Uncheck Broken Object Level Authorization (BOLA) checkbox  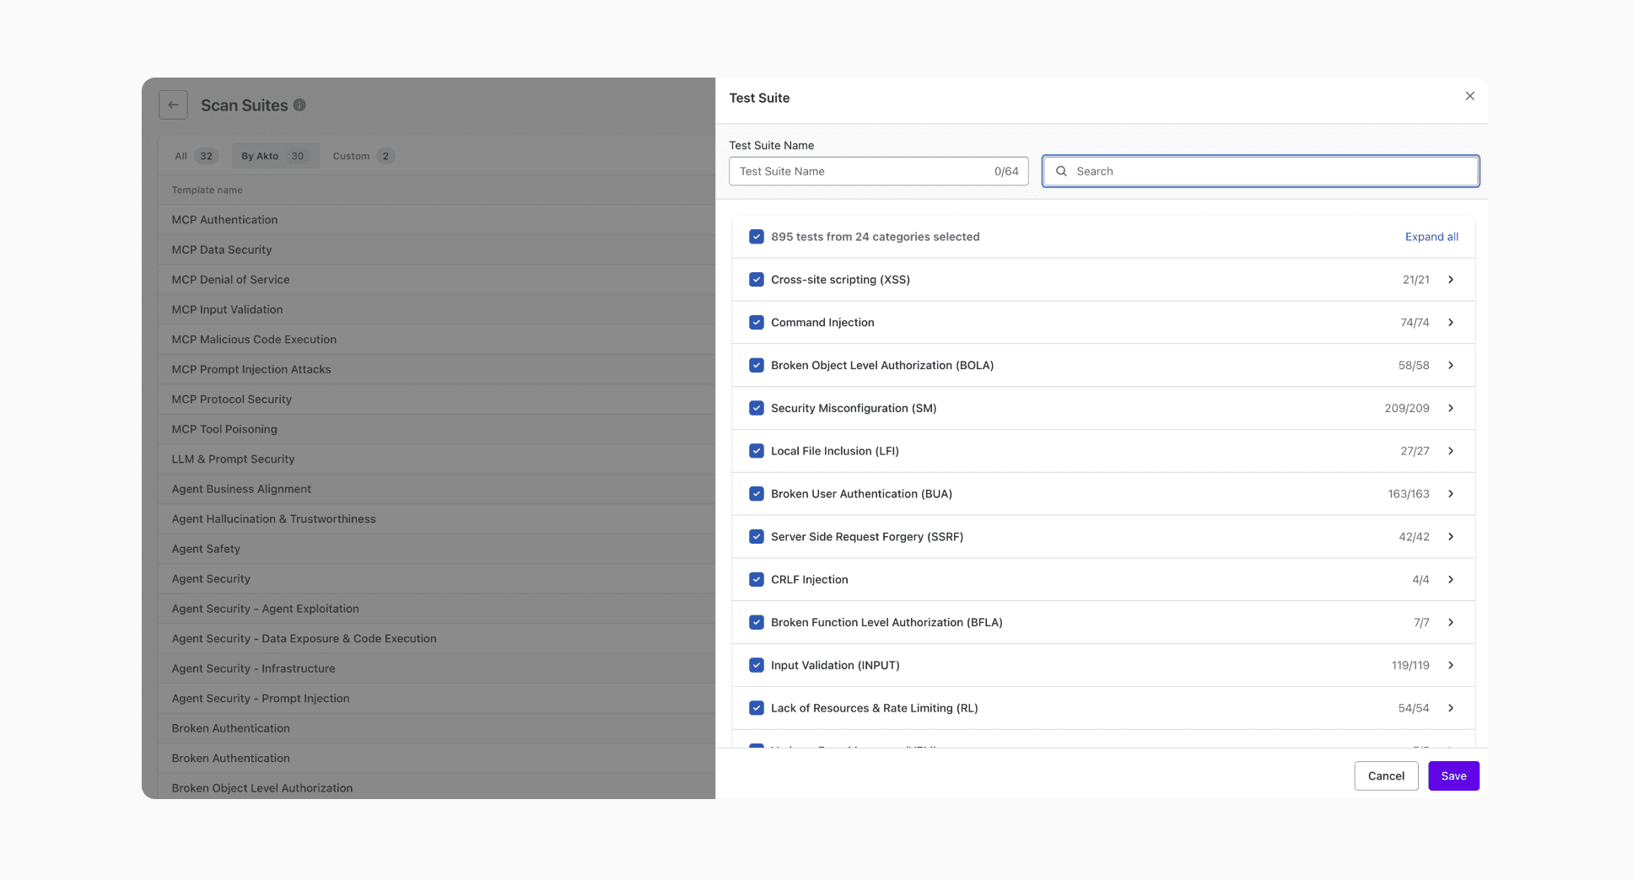point(757,366)
